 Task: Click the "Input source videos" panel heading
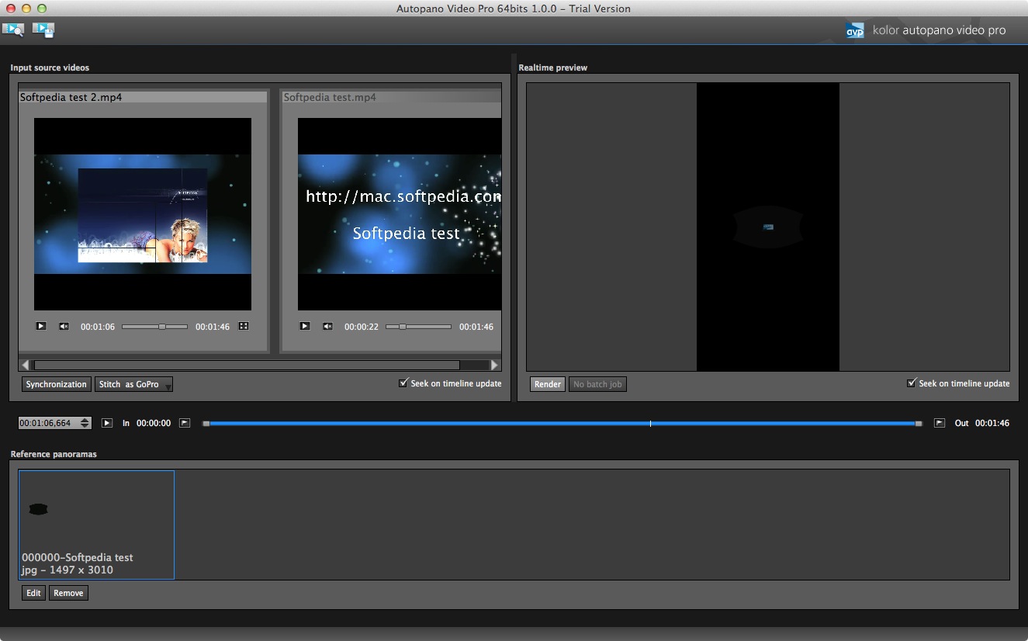tap(50, 68)
